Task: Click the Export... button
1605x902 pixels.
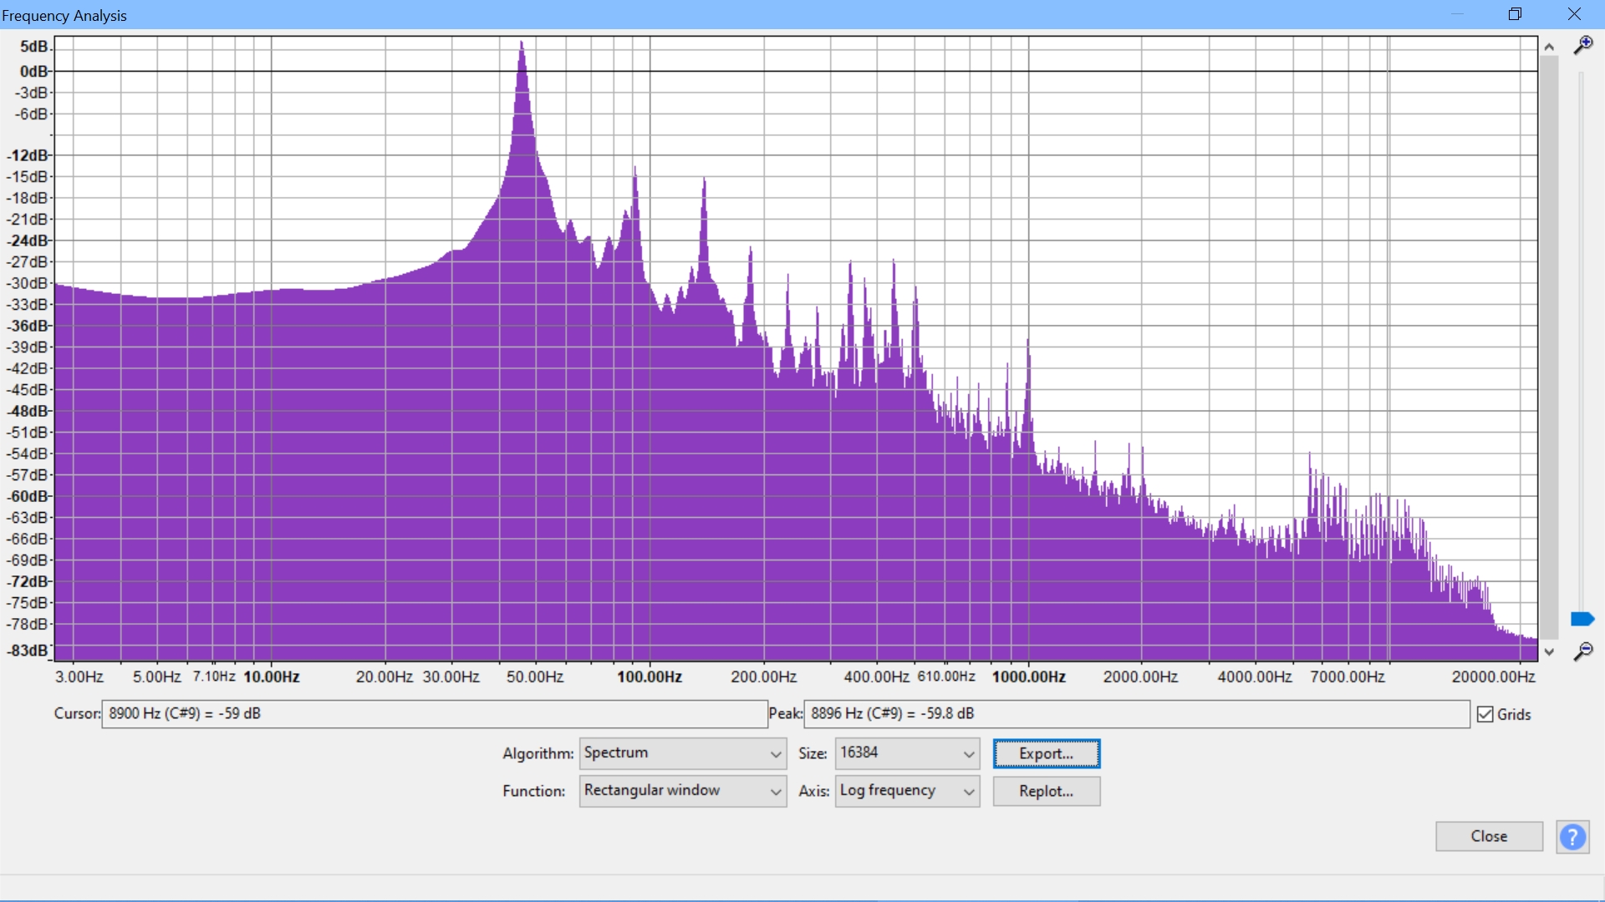Action: [x=1046, y=753]
